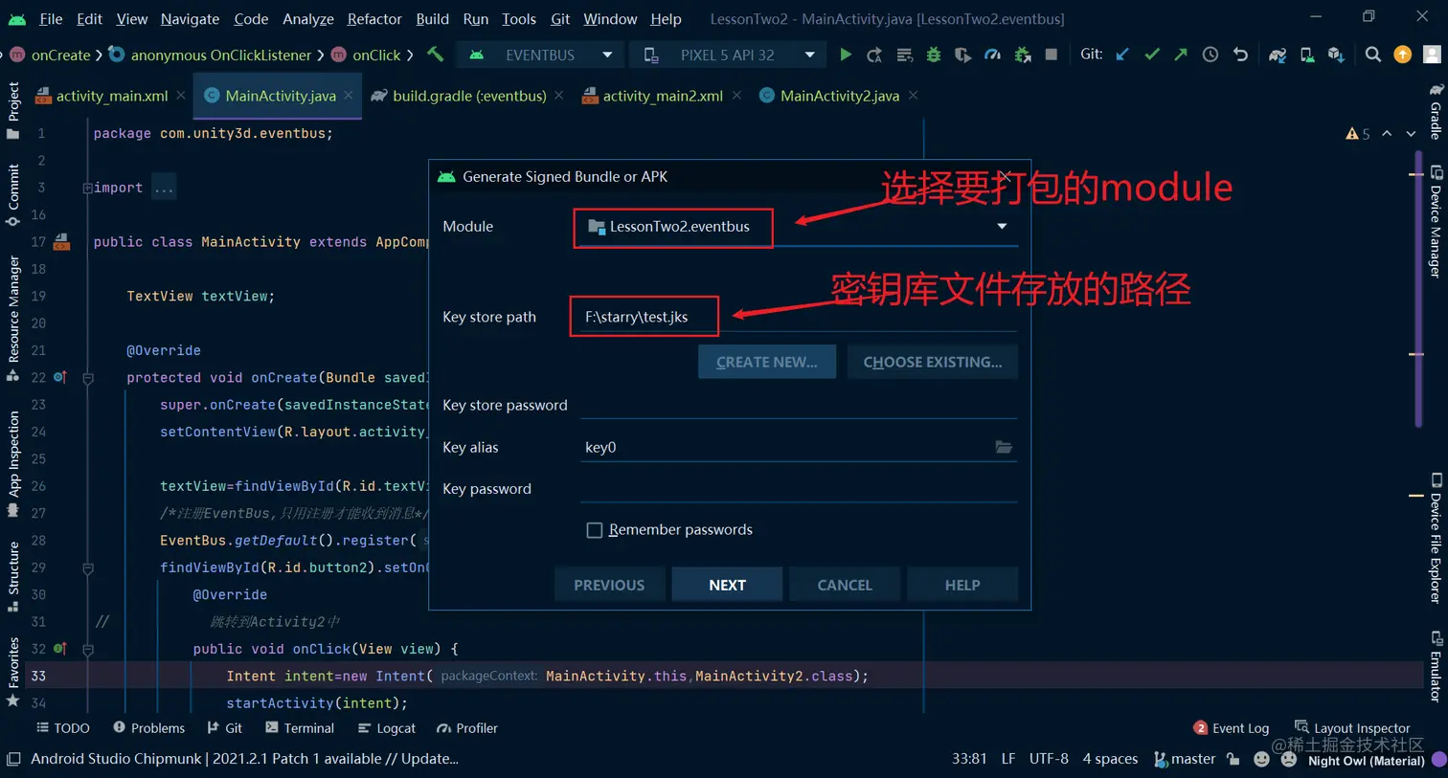Open the Terminal tool window
The height and width of the screenshot is (778, 1448).
pos(300,728)
